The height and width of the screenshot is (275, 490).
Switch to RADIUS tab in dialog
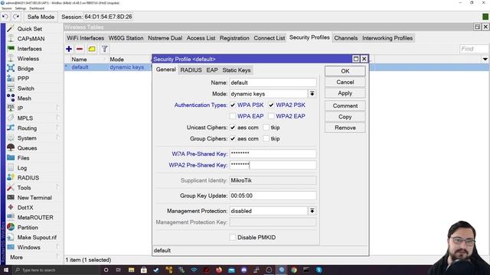[x=191, y=70]
